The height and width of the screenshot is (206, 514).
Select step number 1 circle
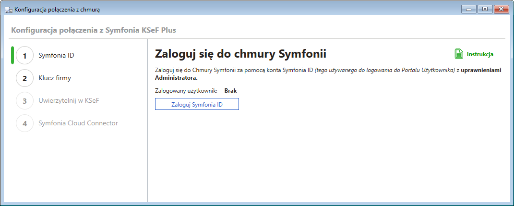pyautogui.click(x=24, y=55)
